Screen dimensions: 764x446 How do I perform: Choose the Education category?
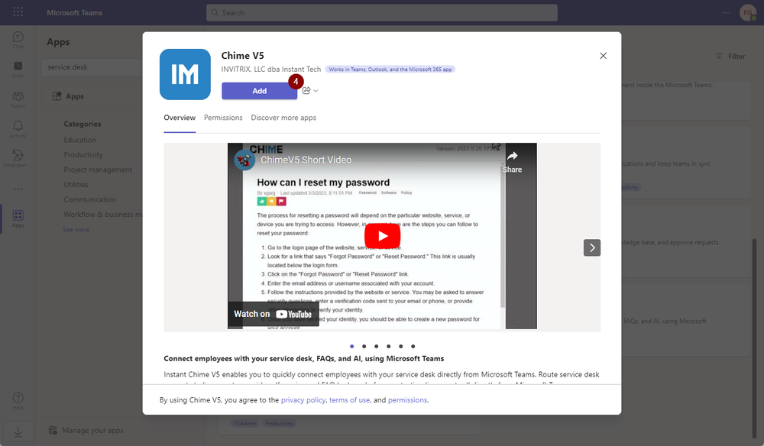tap(80, 140)
